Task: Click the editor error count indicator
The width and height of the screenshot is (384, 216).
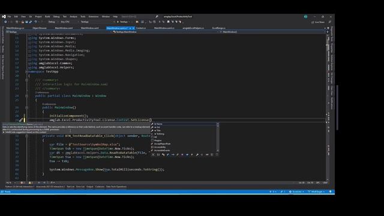Action: pos(23,182)
